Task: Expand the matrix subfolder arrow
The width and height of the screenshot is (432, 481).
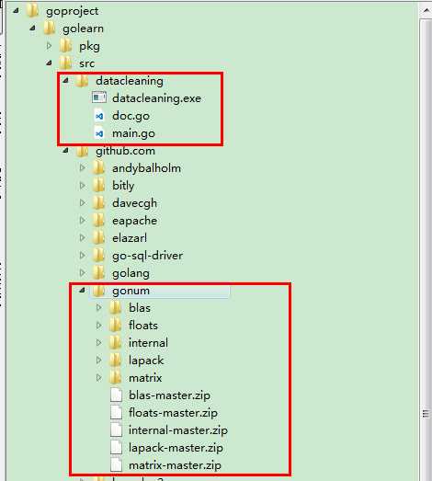Action: point(98,377)
